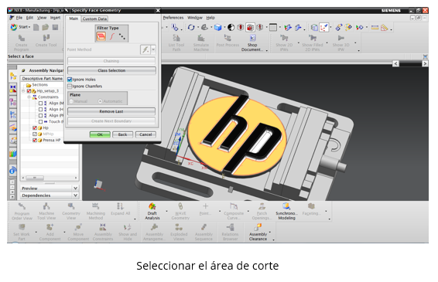Switch to the Main tab
438x282 pixels.
(x=74, y=19)
